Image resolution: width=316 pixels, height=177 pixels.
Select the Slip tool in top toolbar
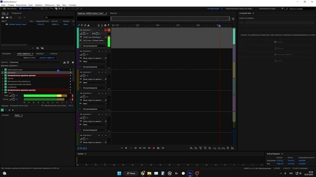(x=60, y=9)
